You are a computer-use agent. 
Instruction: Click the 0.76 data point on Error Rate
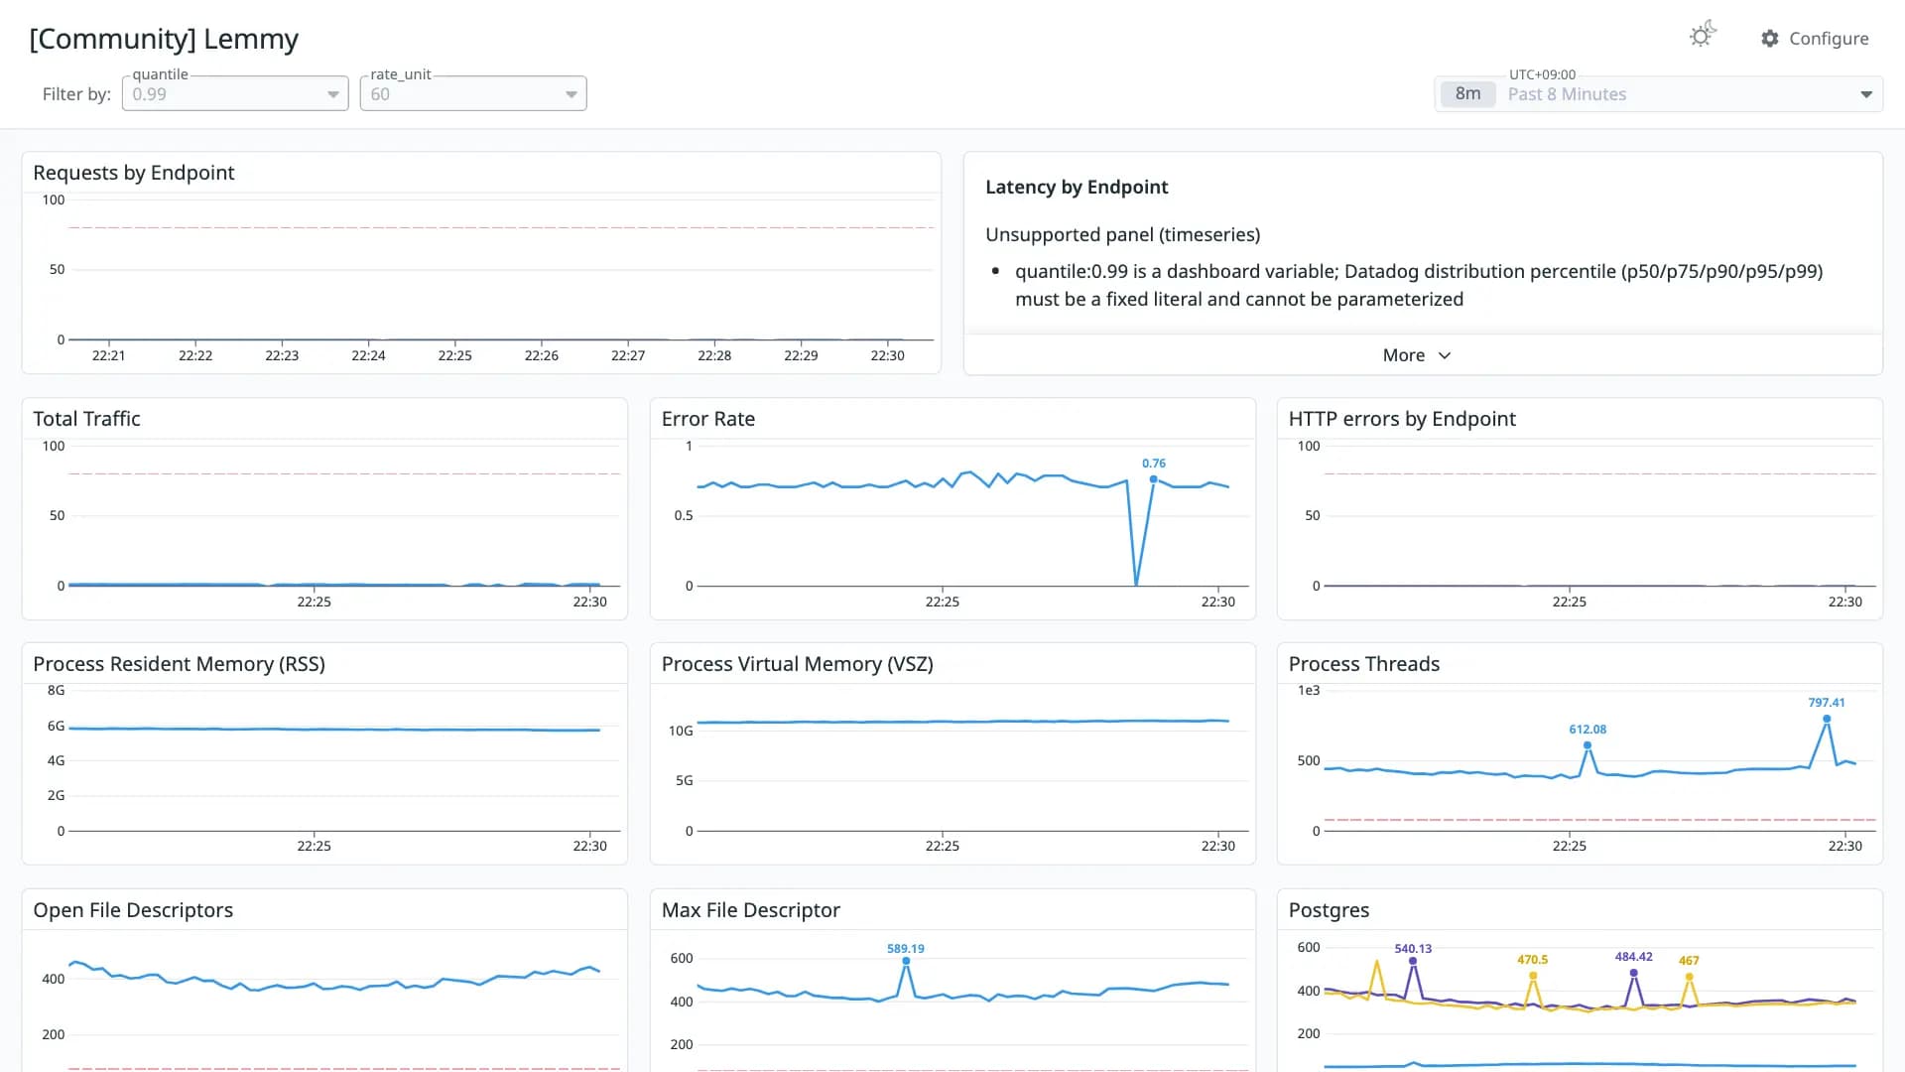[1153, 479]
